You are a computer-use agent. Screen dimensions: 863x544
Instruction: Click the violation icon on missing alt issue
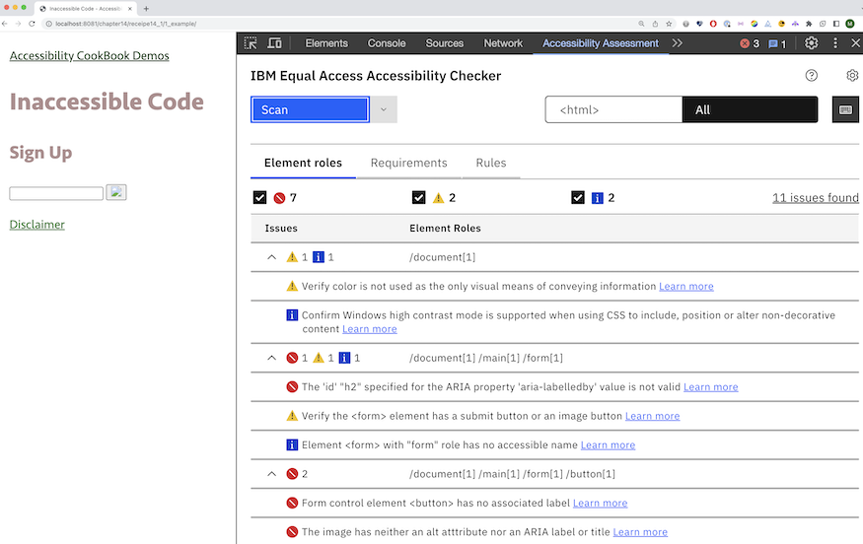pos(292,532)
